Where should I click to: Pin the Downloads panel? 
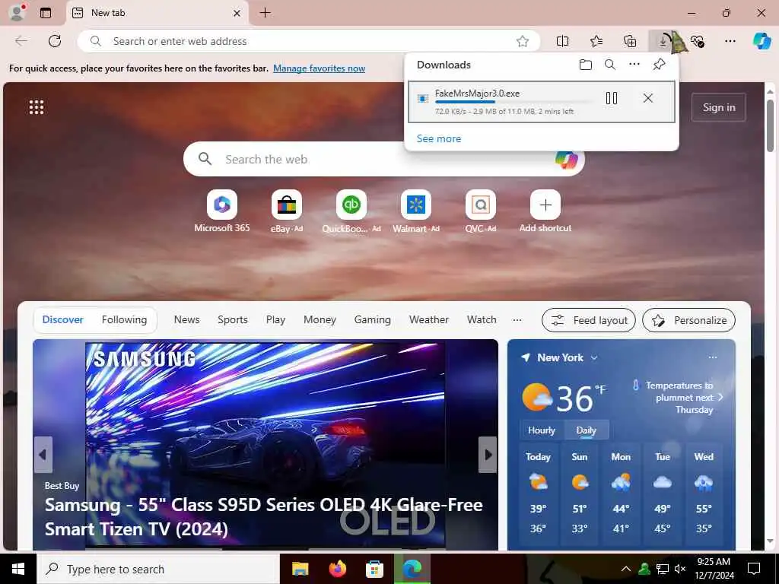(659, 64)
